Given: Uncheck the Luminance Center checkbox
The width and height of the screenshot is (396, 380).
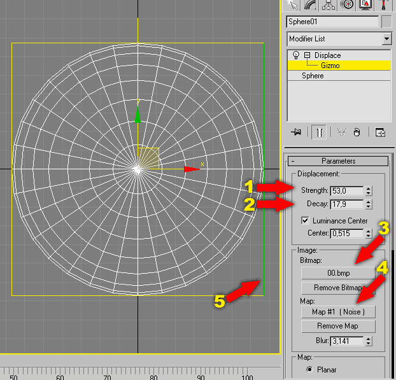Looking at the screenshot, I should pos(305,220).
